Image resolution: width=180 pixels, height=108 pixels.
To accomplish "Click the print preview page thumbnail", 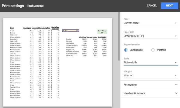I will click(x=57, y=62).
